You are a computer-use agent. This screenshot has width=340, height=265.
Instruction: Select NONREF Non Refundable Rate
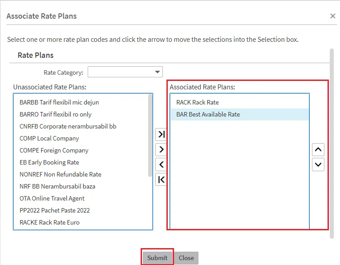point(61,174)
